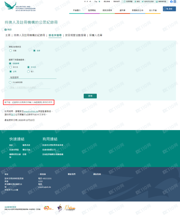
Task: Open the SFC LinkedIn page icon
Action: [x=175, y=2]
